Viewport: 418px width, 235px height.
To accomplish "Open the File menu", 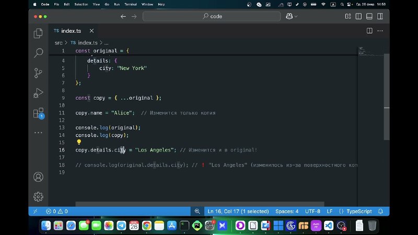I will click(56, 4).
